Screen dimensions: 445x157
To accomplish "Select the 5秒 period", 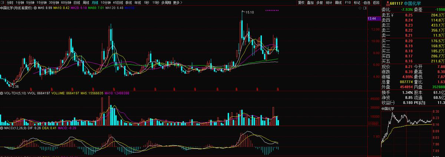I will 147,2.
